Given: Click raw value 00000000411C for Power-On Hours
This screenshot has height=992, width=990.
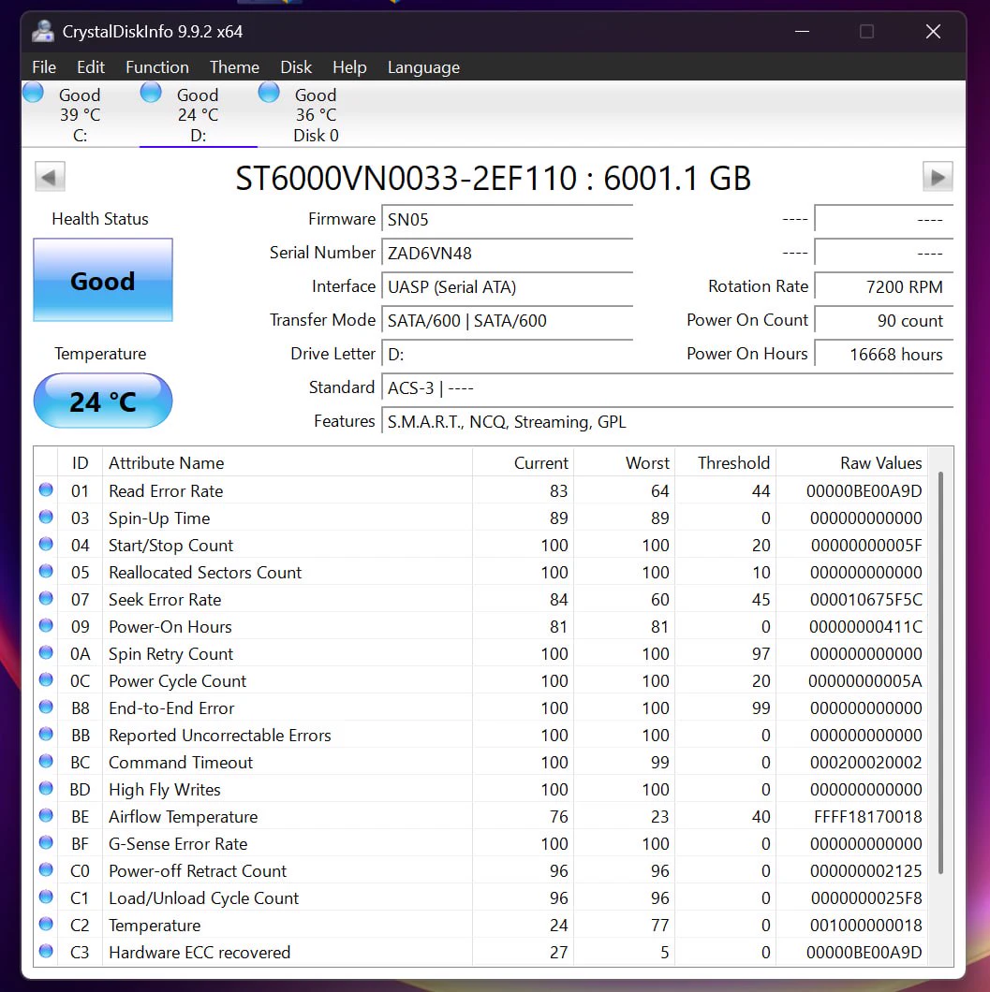Looking at the screenshot, I should click(865, 627).
